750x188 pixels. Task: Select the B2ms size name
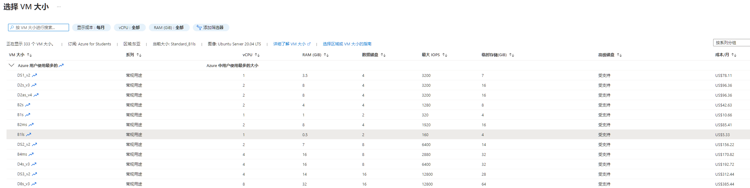click(x=22, y=125)
